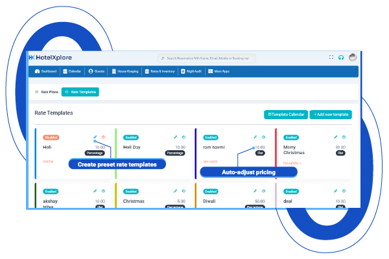
Task: Open the Night Audit menu
Action: point(191,71)
